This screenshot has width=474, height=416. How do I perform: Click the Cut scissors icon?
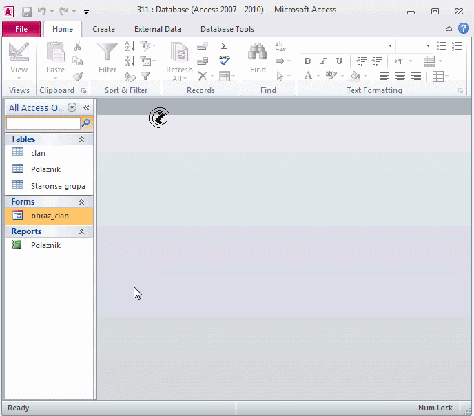point(78,46)
